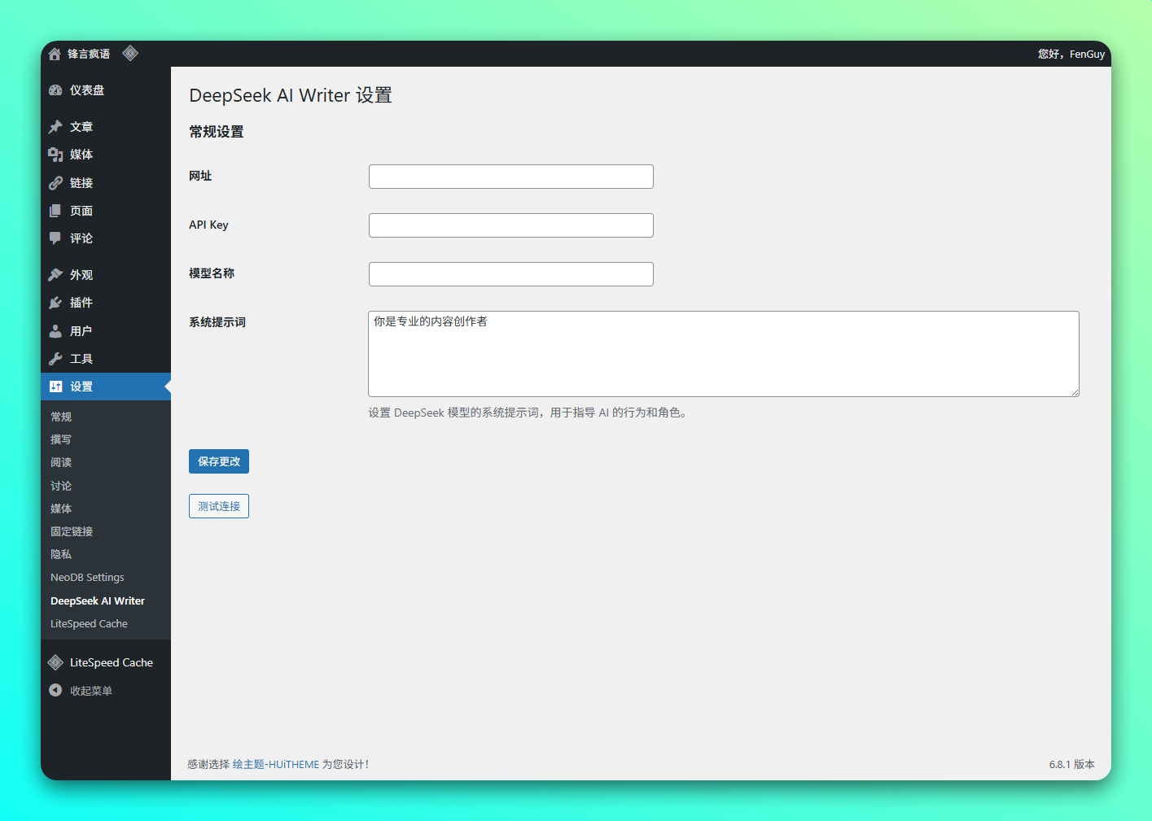Click the Users person icon
1152x821 pixels.
55,331
